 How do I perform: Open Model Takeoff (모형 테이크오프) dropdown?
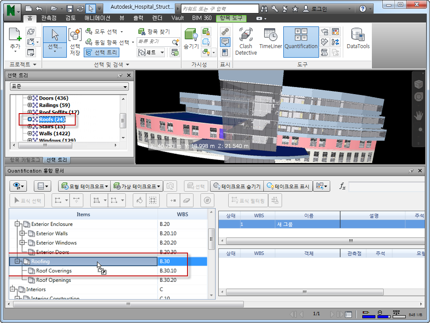click(85, 186)
